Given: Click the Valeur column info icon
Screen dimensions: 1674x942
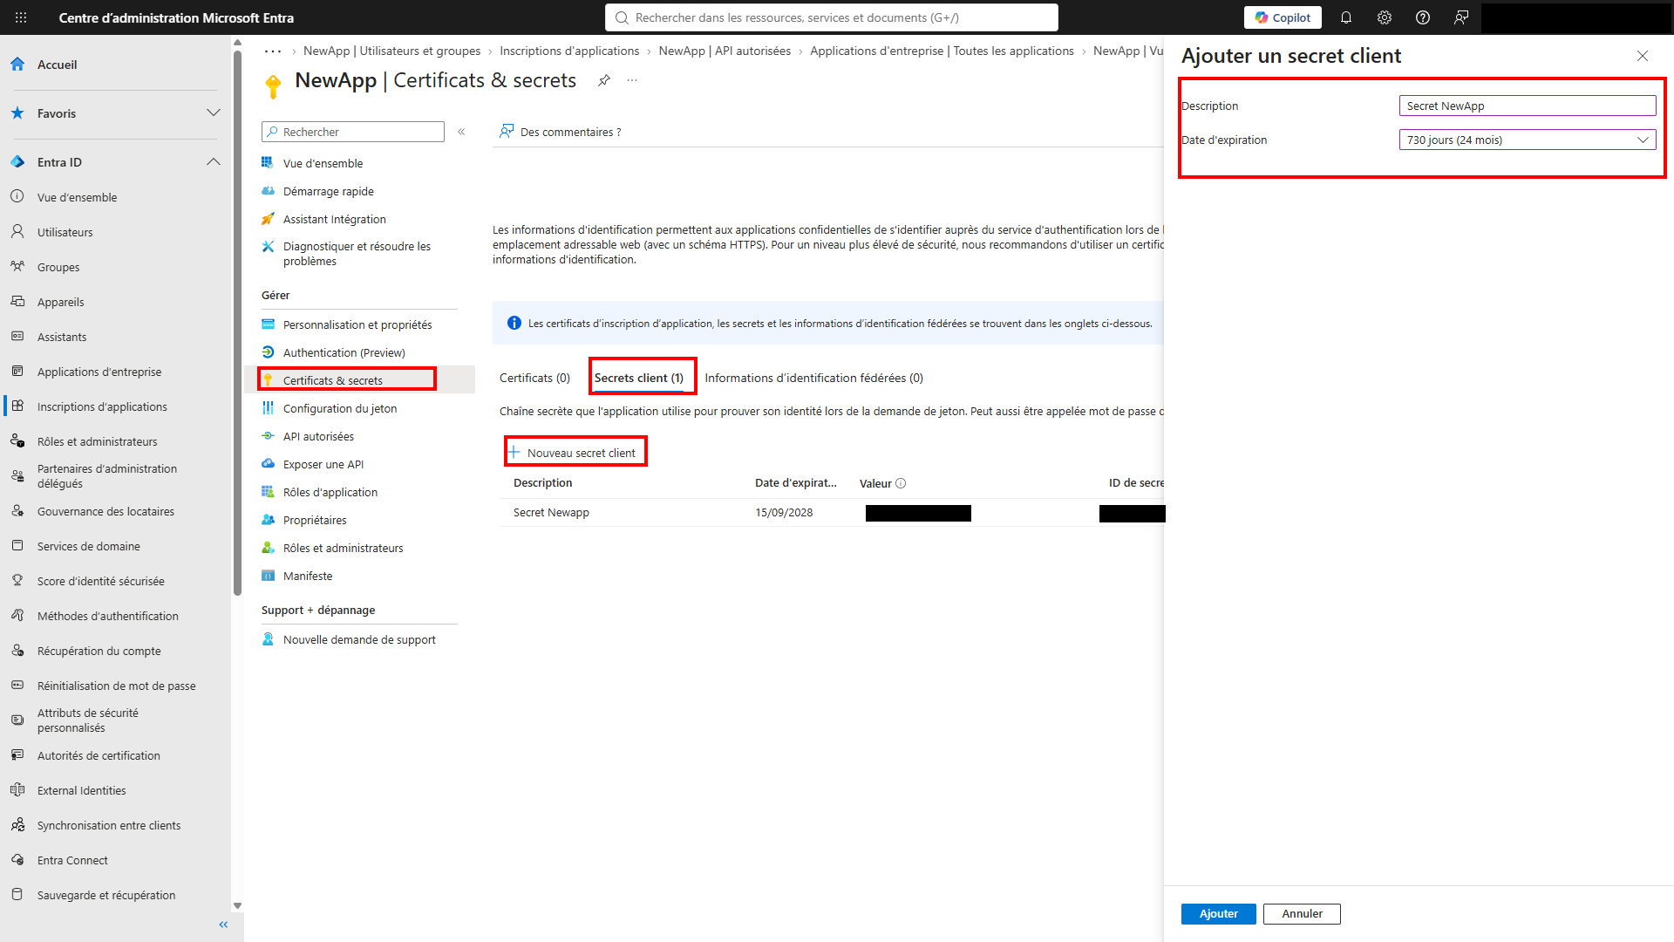Looking at the screenshot, I should (901, 483).
